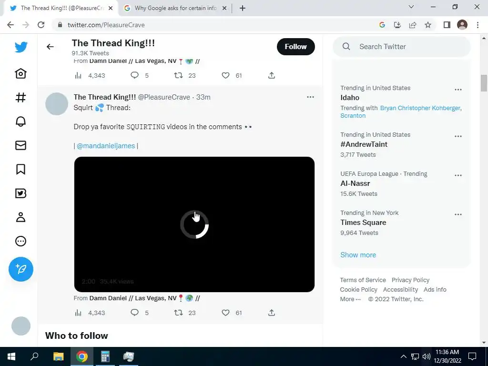Like heart icon on lower tweet
Image resolution: width=488 pixels, height=366 pixels.
(225, 313)
